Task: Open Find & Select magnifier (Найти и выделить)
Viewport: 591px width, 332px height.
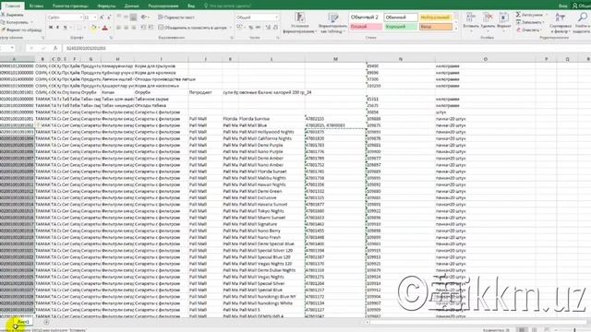Action: coord(582,22)
